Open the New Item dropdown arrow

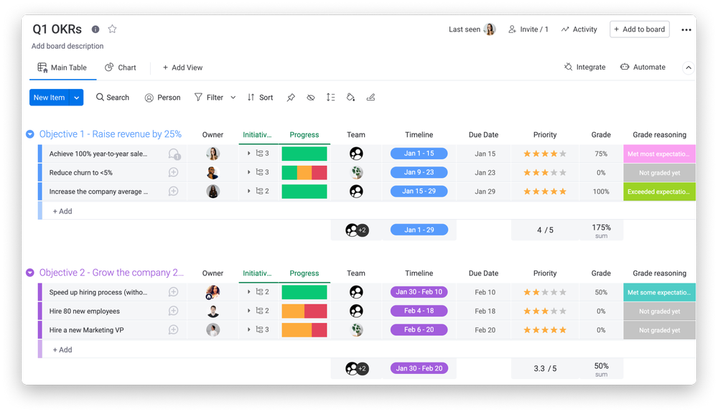point(76,98)
